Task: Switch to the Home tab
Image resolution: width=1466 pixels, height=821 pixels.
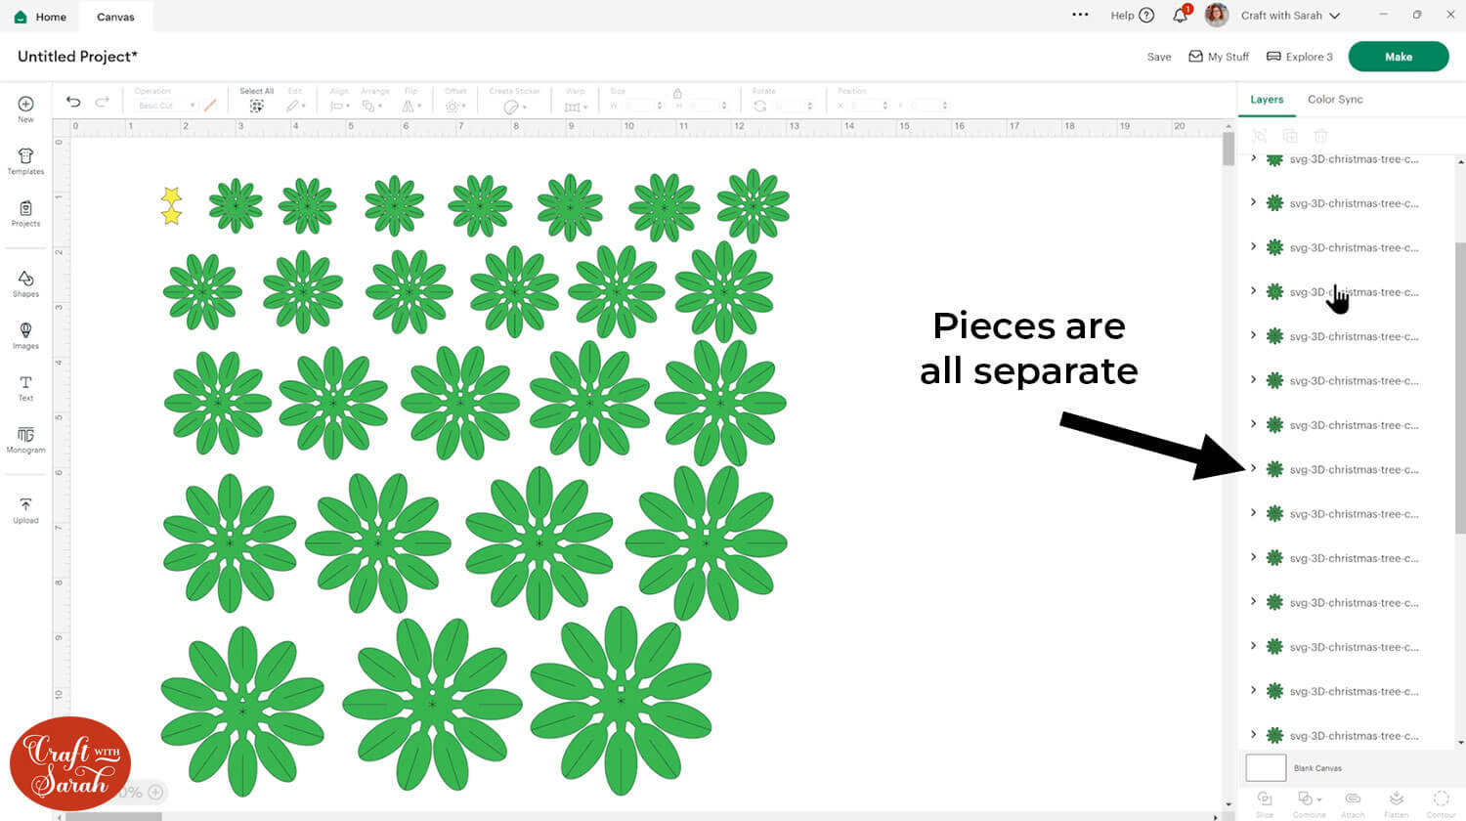Action: [41, 17]
